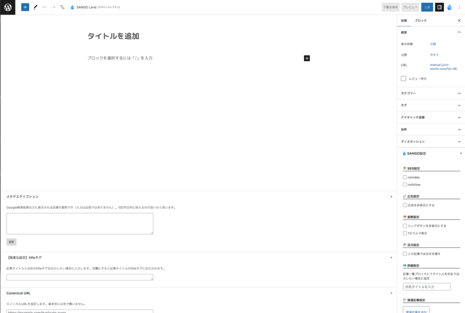Click the undo arrow icon
This screenshot has height=313, width=465.
[x=45, y=7]
